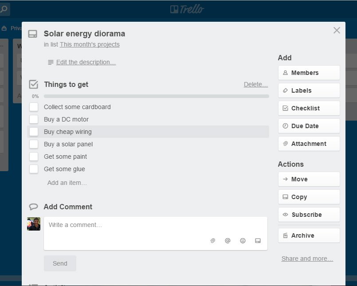Viewport: 357px width, 286px height.
Task: Open the Labels picker
Action: 309,90
